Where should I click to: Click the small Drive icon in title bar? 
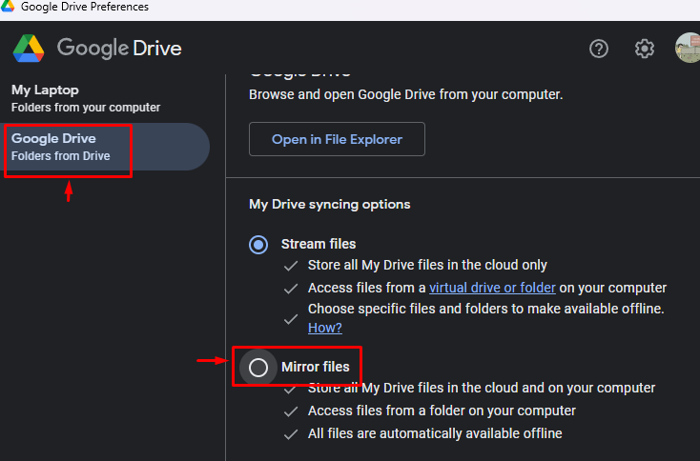[x=9, y=7]
